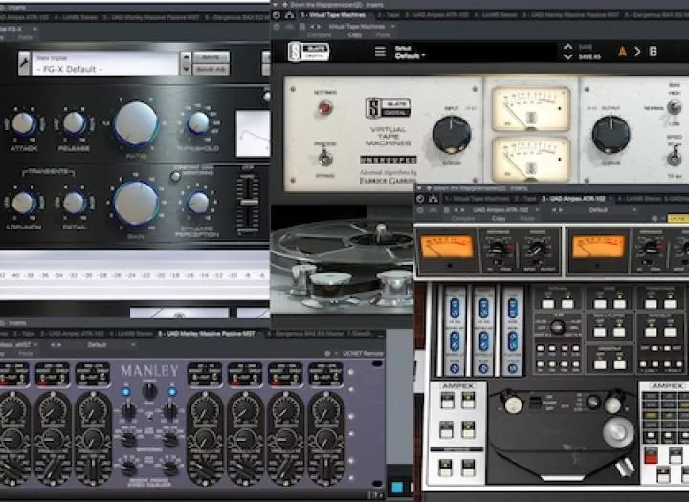Click the SAVE button in FG-X
The height and width of the screenshot is (502, 689).
tap(211, 57)
